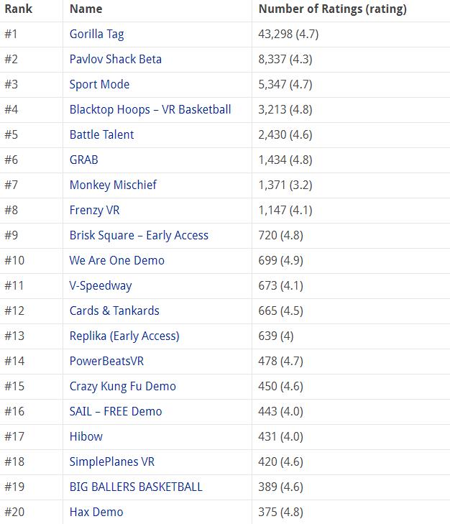Click the Frenzy VR link
450x524 pixels.
[x=94, y=210]
